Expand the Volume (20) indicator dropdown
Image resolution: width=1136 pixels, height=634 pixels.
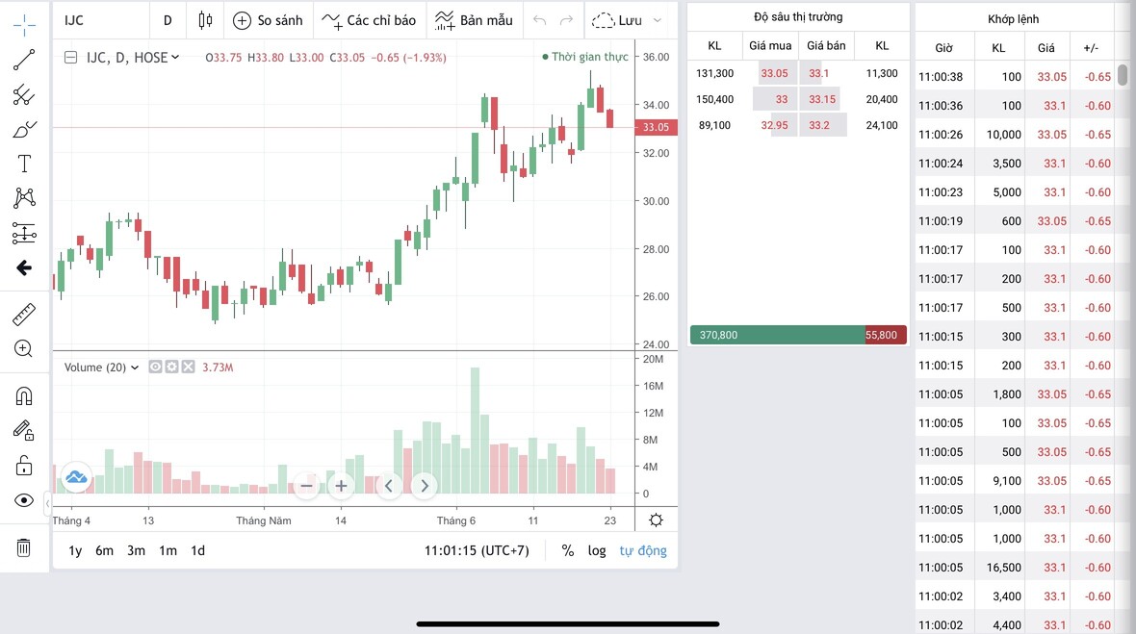tap(135, 368)
